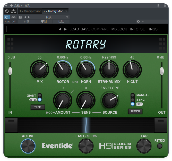Click the IN level slider handle
This screenshot has height=161, width=172.
pyautogui.click(x=10, y=71)
